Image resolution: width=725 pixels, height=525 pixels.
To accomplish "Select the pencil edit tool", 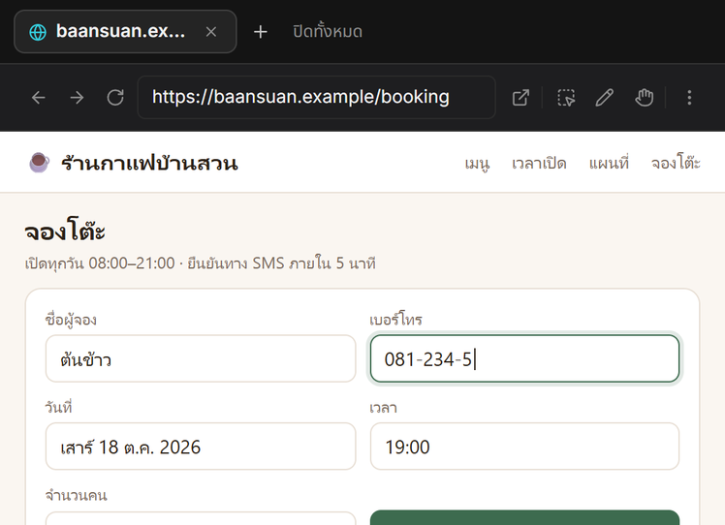I will [604, 98].
